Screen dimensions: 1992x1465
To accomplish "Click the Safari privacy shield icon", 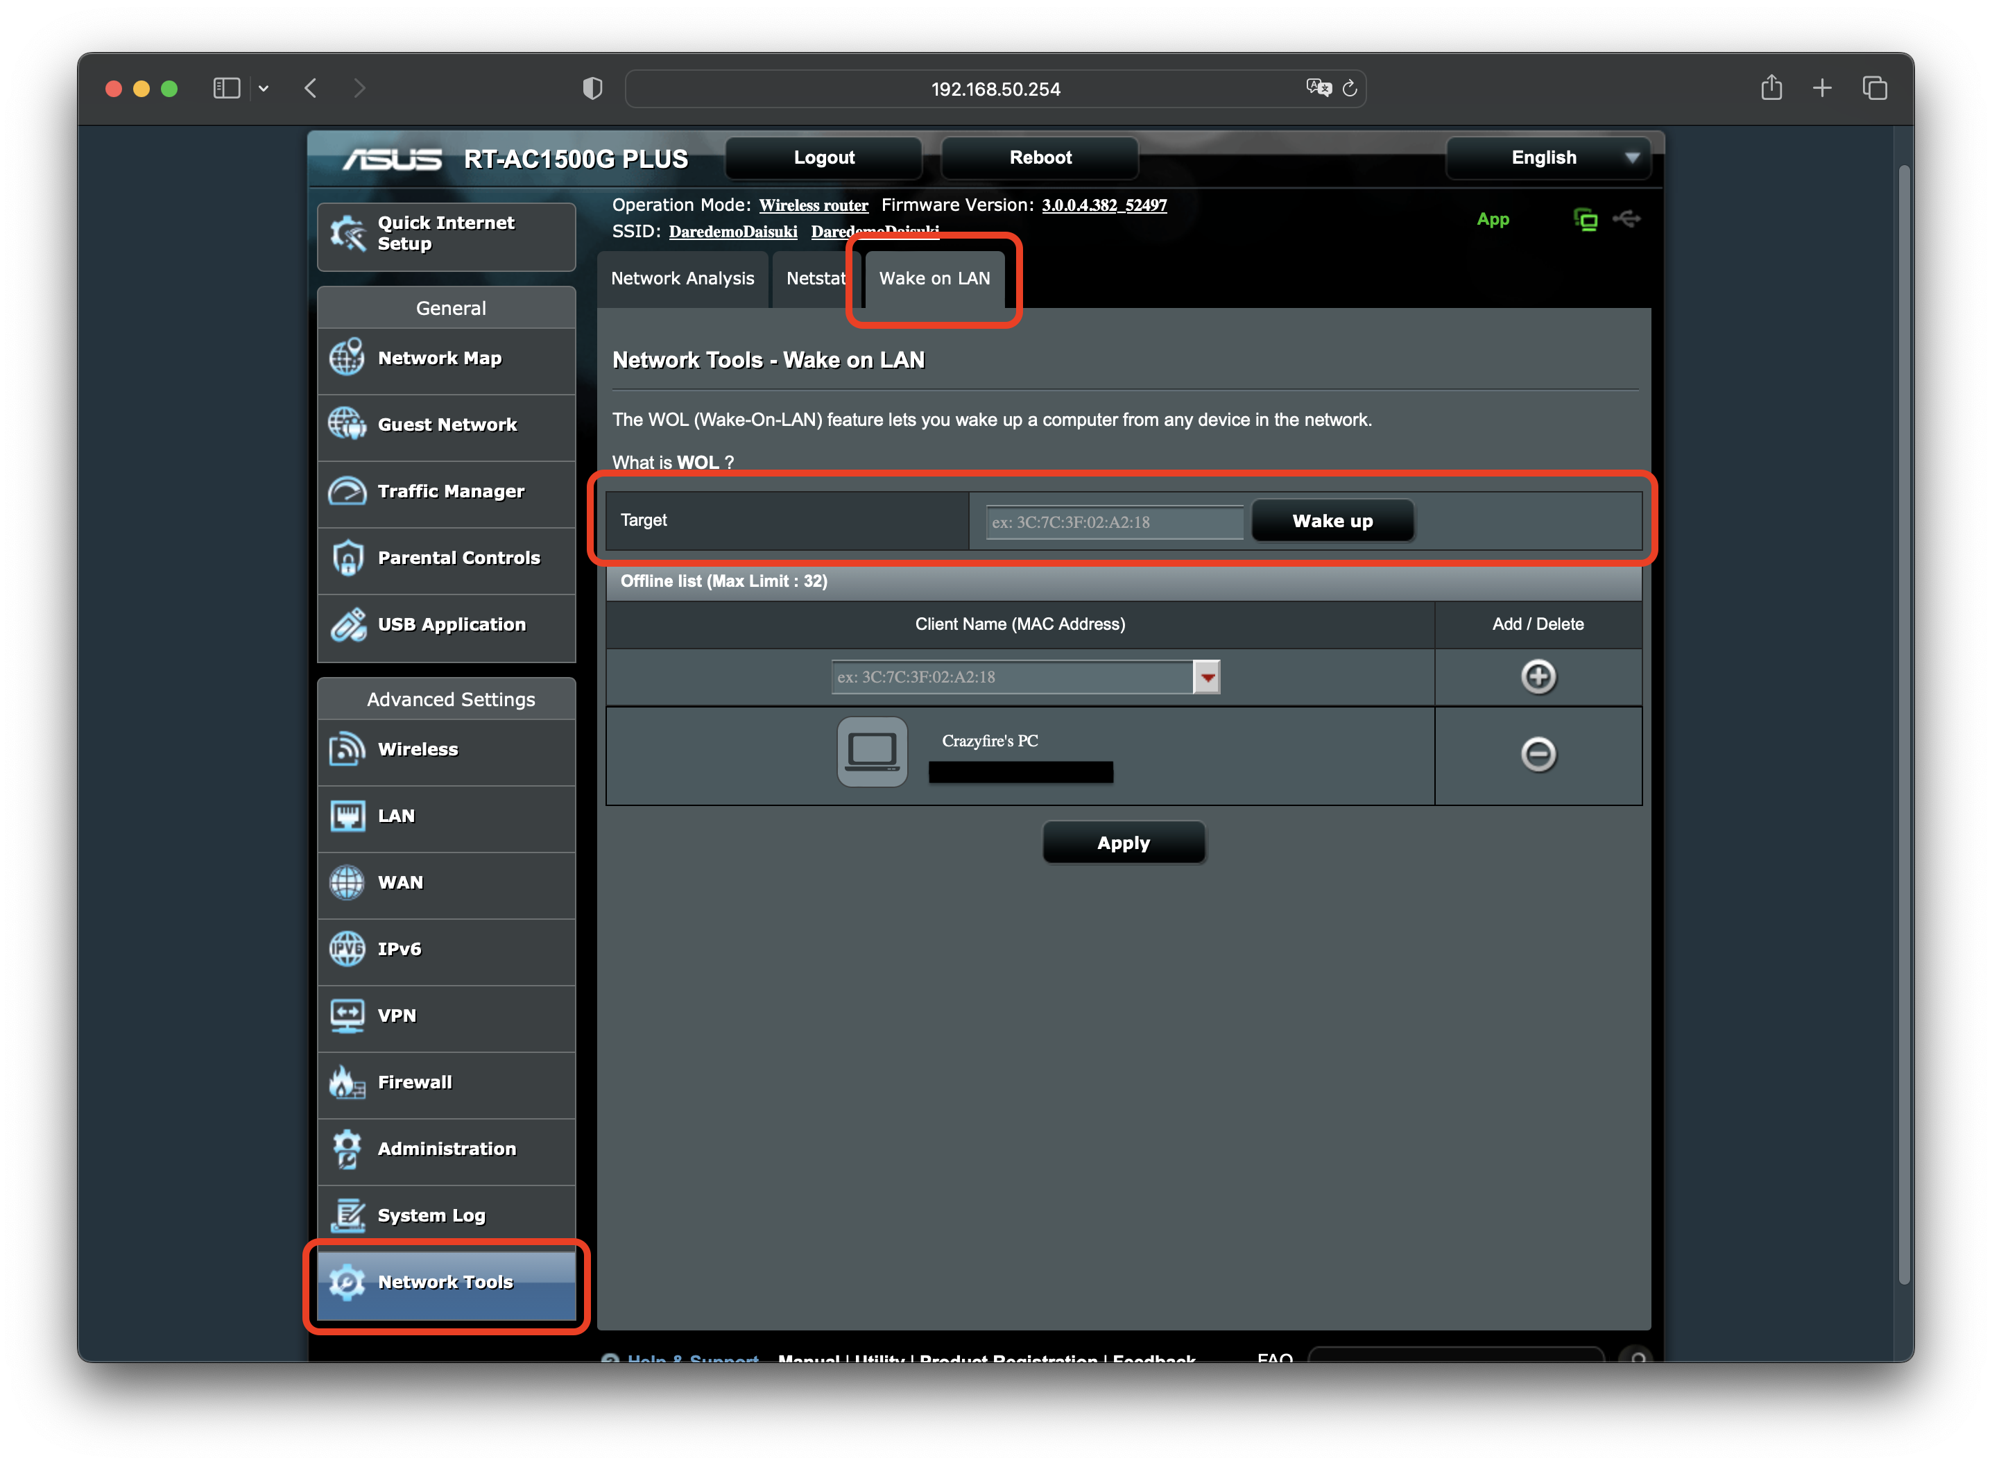I will coord(592,89).
